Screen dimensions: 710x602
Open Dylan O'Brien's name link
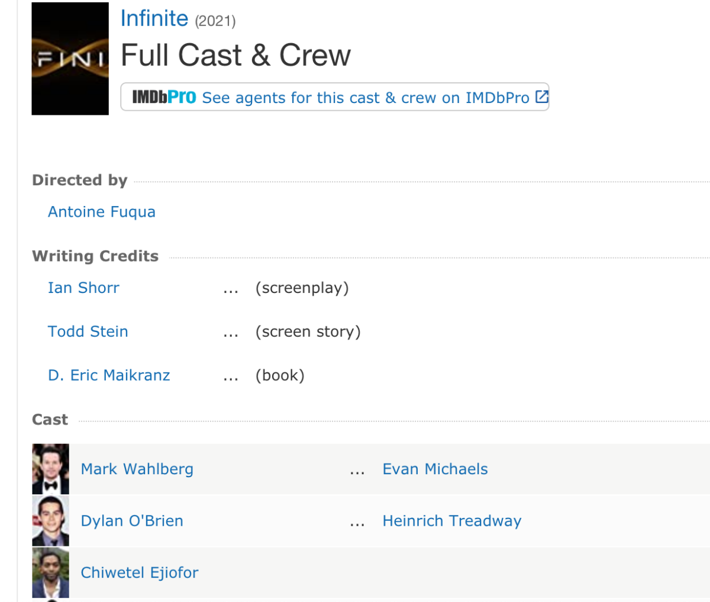[x=132, y=521]
